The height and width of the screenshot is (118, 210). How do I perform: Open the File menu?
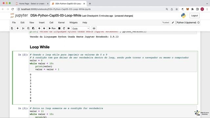click(x=14, y=23)
